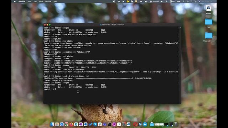Open Outlook from the dock
Screen dimensions: 228x128
coord(85,124)
